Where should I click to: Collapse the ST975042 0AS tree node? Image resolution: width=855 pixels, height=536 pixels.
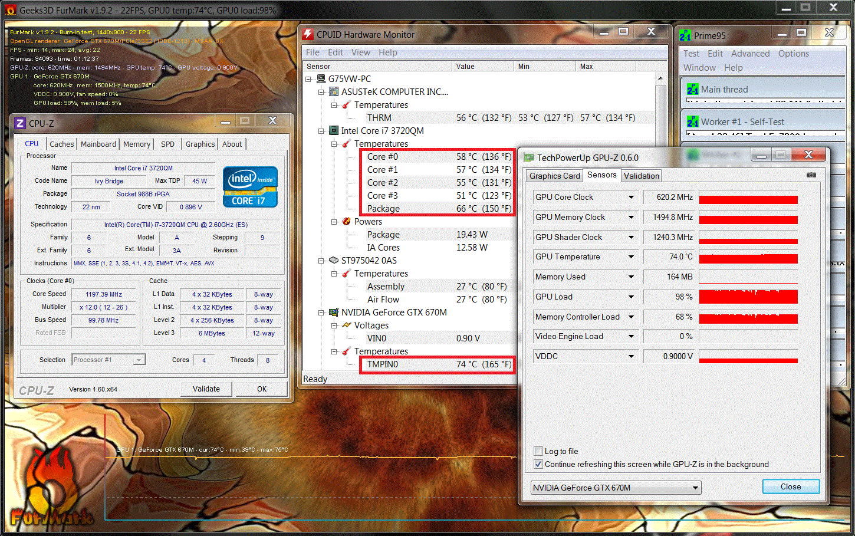coord(321,260)
